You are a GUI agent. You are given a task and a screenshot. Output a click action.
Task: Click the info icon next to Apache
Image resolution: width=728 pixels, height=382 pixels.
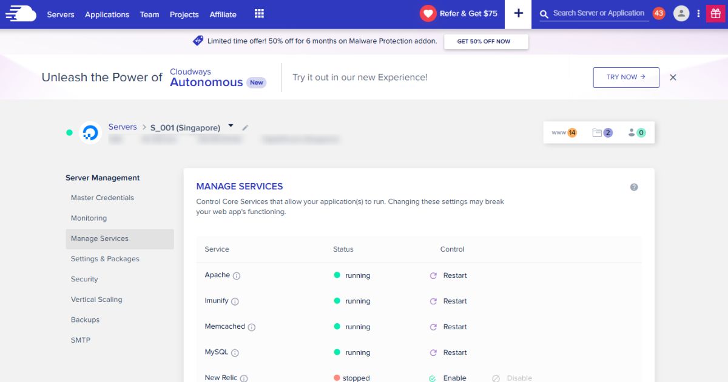pos(237,276)
